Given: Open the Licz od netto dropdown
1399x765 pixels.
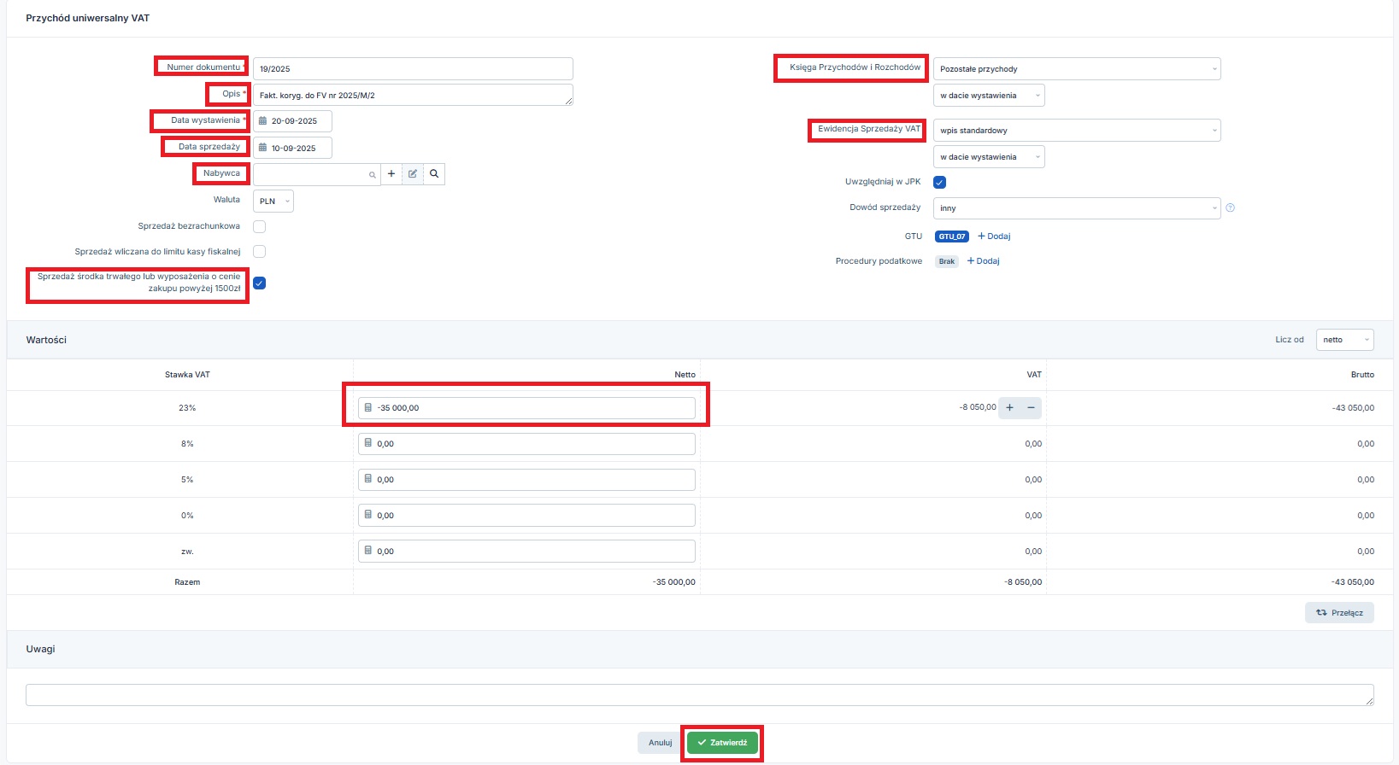Looking at the screenshot, I should click(x=1344, y=340).
